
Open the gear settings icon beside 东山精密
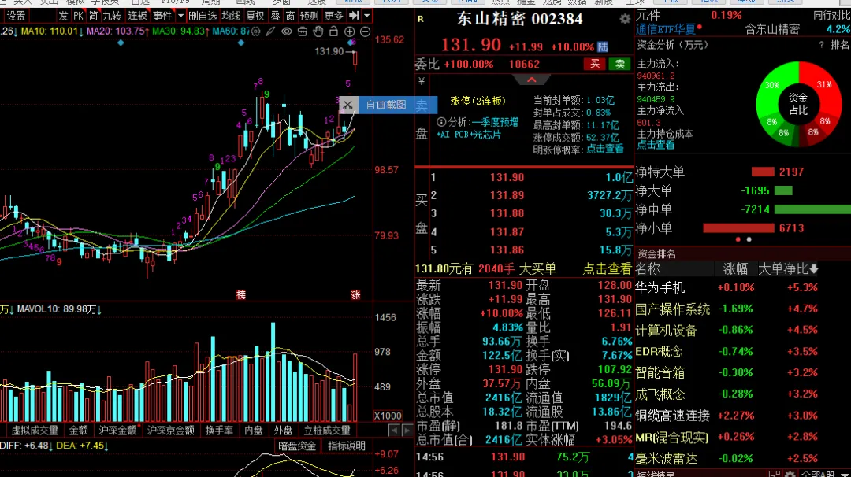(625, 19)
